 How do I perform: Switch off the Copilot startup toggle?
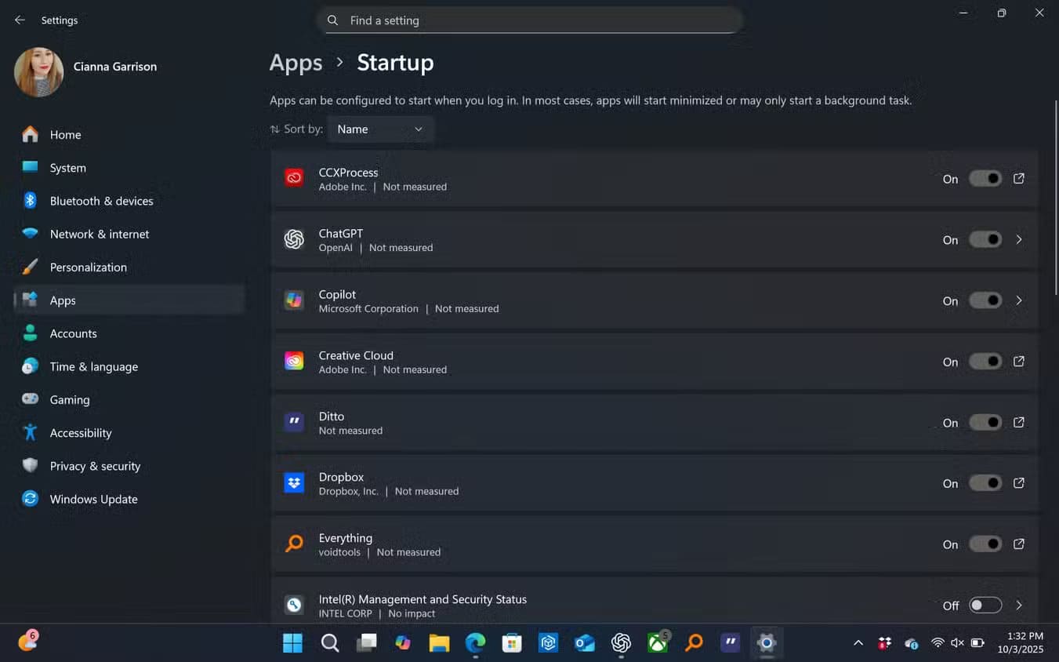(x=985, y=300)
